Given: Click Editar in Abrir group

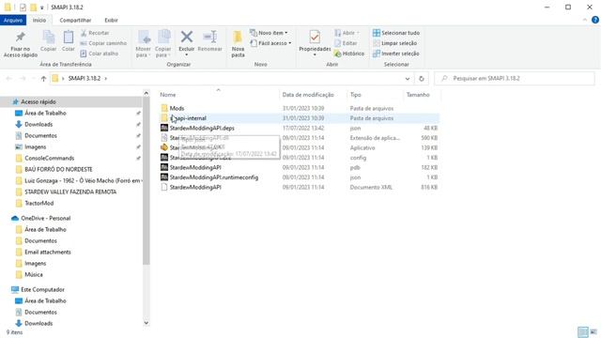Looking at the screenshot, I should (346, 43).
